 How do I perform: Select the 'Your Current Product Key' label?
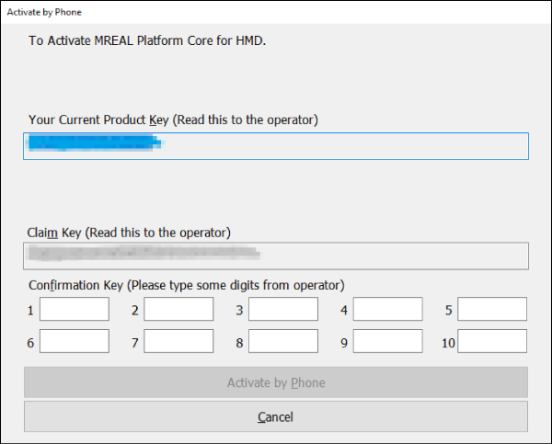click(173, 120)
